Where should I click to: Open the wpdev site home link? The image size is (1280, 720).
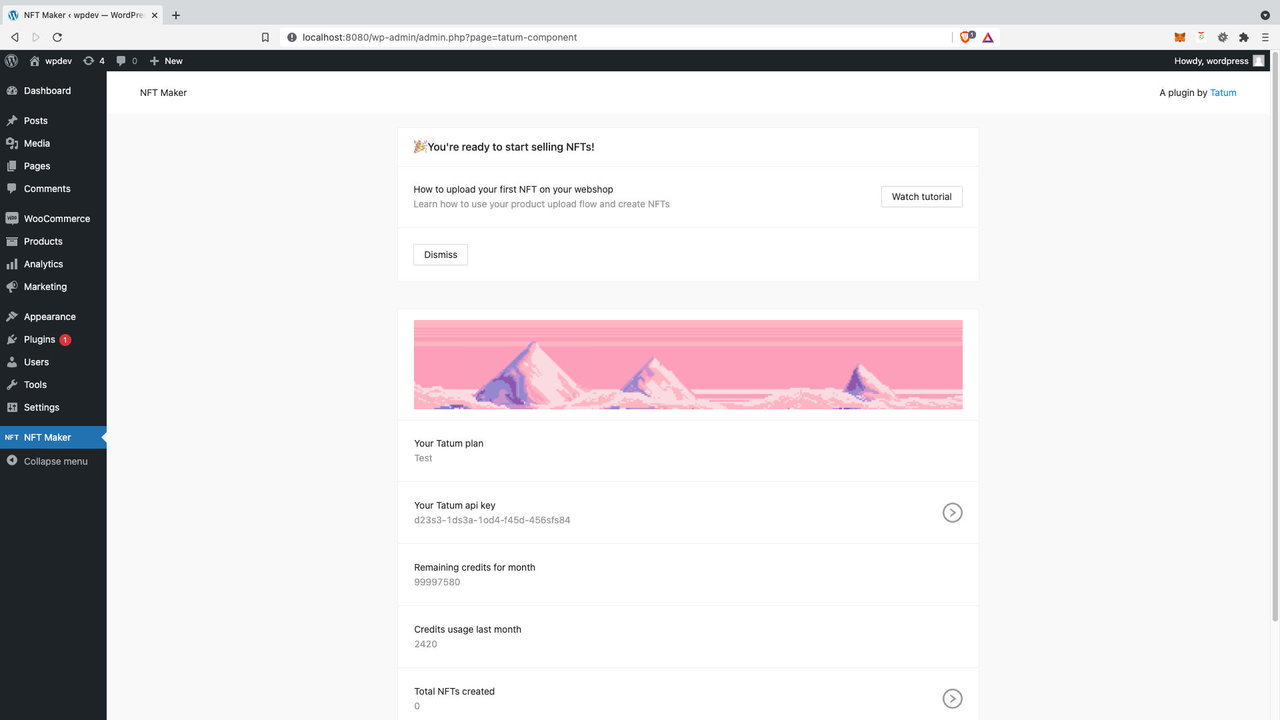point(51,61)
